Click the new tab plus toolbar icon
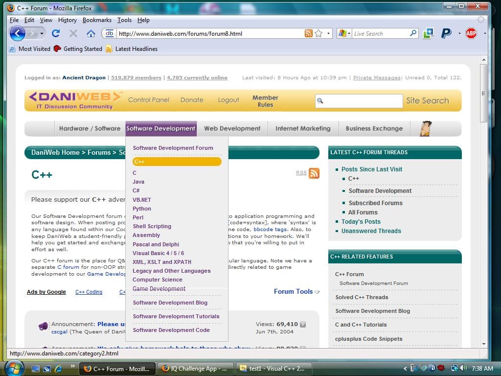The image size is (501, 376). point(428,33)
